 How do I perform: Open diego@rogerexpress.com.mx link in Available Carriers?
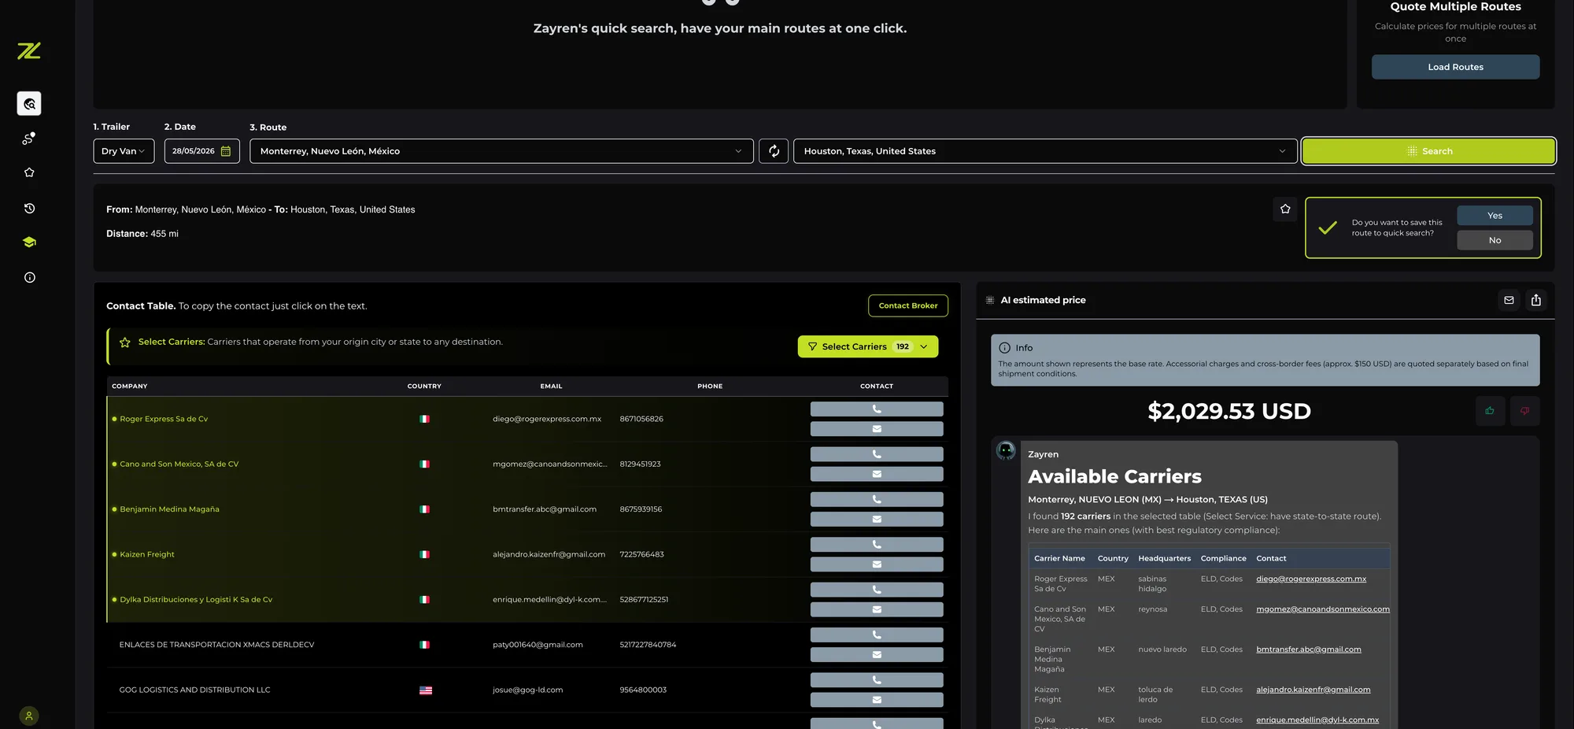(x=1311, y=579)
